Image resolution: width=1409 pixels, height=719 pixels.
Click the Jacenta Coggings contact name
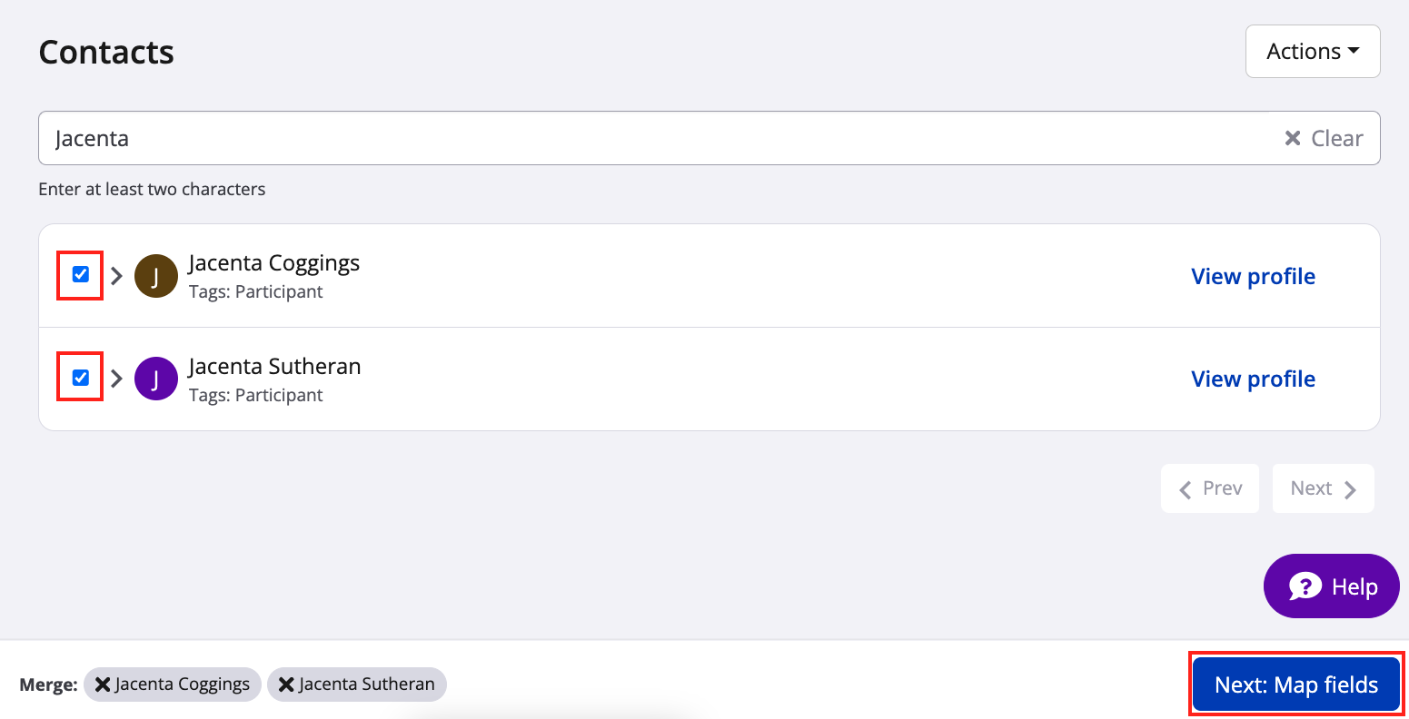(x=274, y=263)
